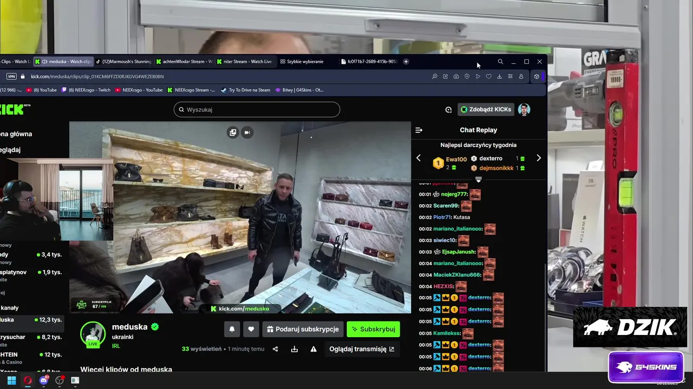
Task: Open the NEEXcsgo - Twitch bookmark
Action: (86, 90)
